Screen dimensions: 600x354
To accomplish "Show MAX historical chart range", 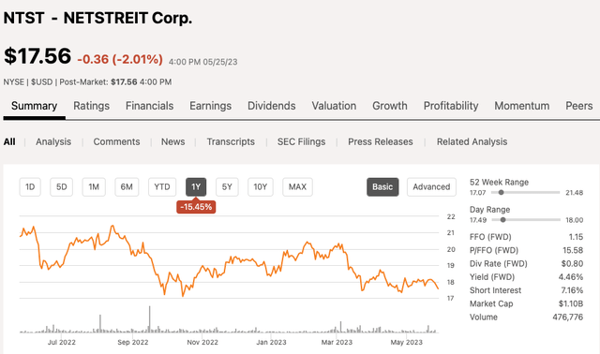I will (x=297, y=187).
